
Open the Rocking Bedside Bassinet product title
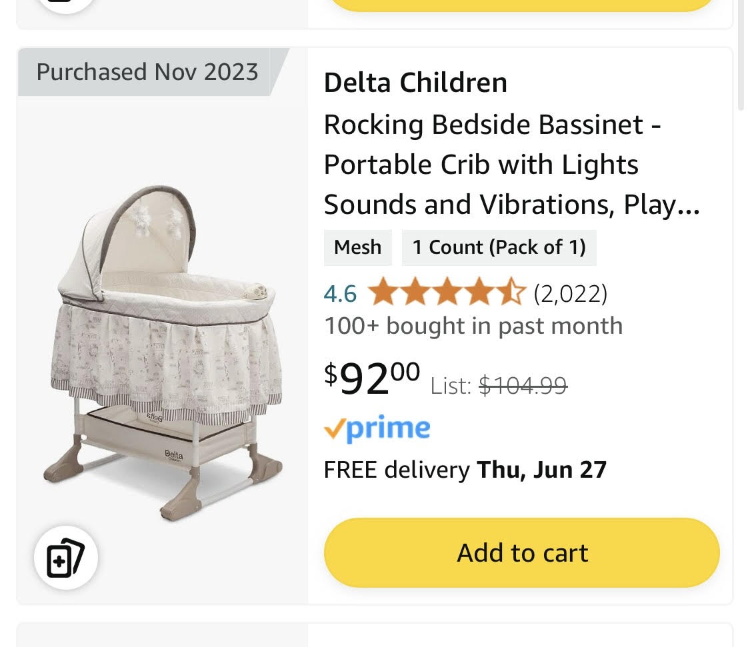click(x=511, y=165)
